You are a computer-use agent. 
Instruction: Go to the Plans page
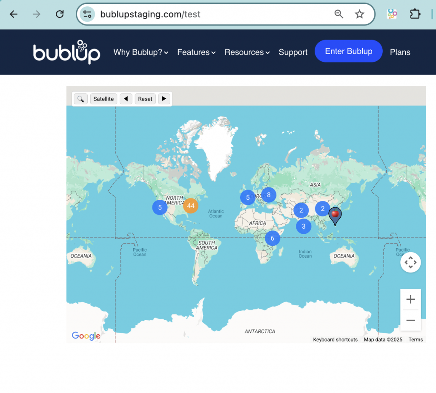400,52
